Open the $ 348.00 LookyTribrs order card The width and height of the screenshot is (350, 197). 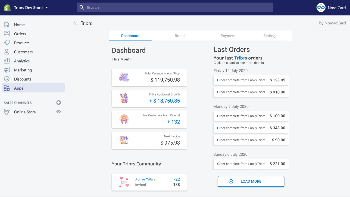tap(251, 128)
